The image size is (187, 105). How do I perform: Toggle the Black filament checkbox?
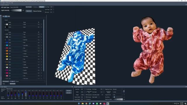point(5,27)
